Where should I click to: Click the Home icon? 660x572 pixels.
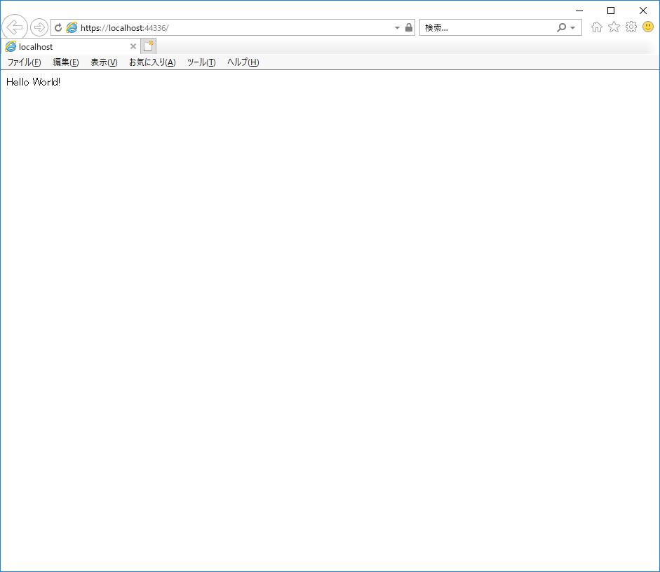[x=595, y=27]
